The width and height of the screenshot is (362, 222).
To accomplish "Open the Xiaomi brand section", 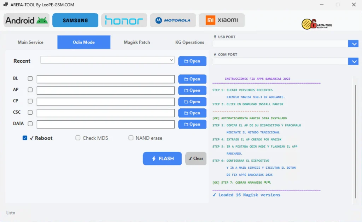I will pyautogui.click(x=222, y=20).
